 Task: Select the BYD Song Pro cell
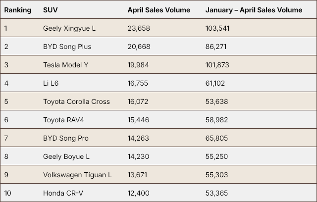66,138
